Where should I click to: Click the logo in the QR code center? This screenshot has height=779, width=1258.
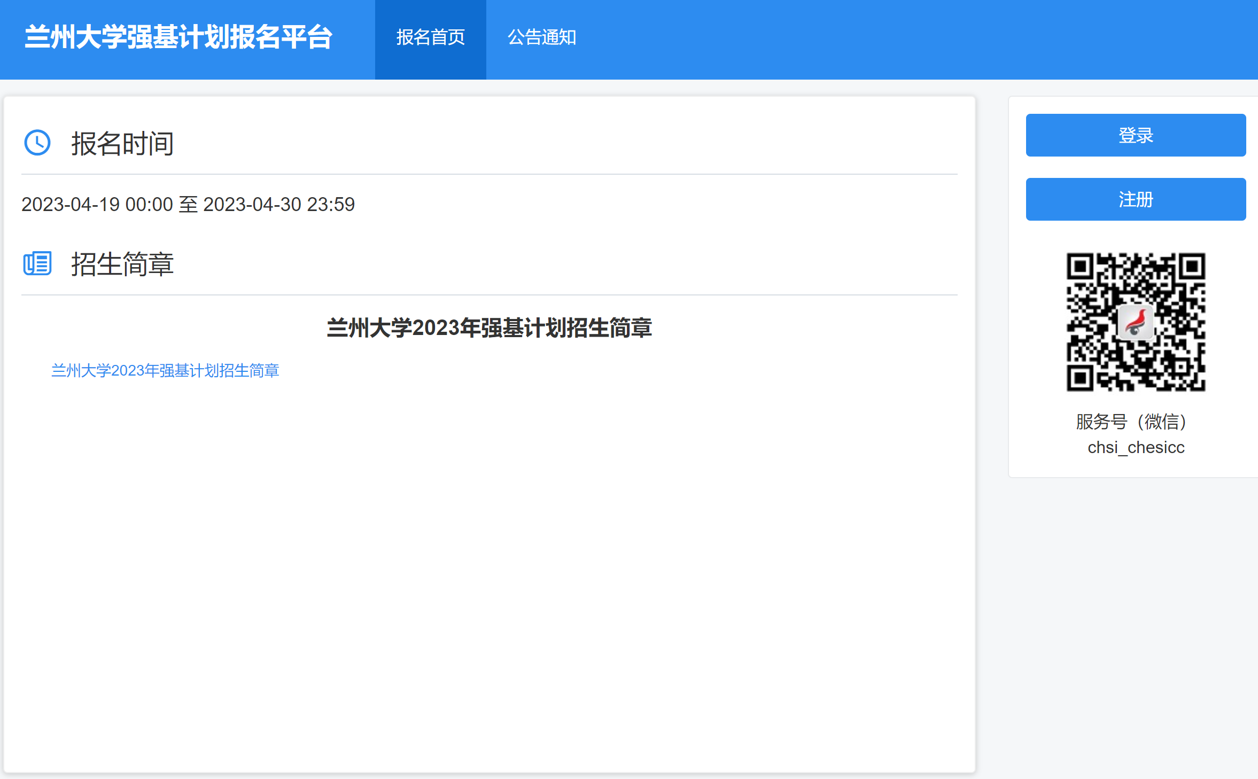[1136, 323]
